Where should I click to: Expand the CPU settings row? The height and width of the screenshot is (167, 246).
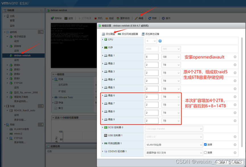point(103,39)
